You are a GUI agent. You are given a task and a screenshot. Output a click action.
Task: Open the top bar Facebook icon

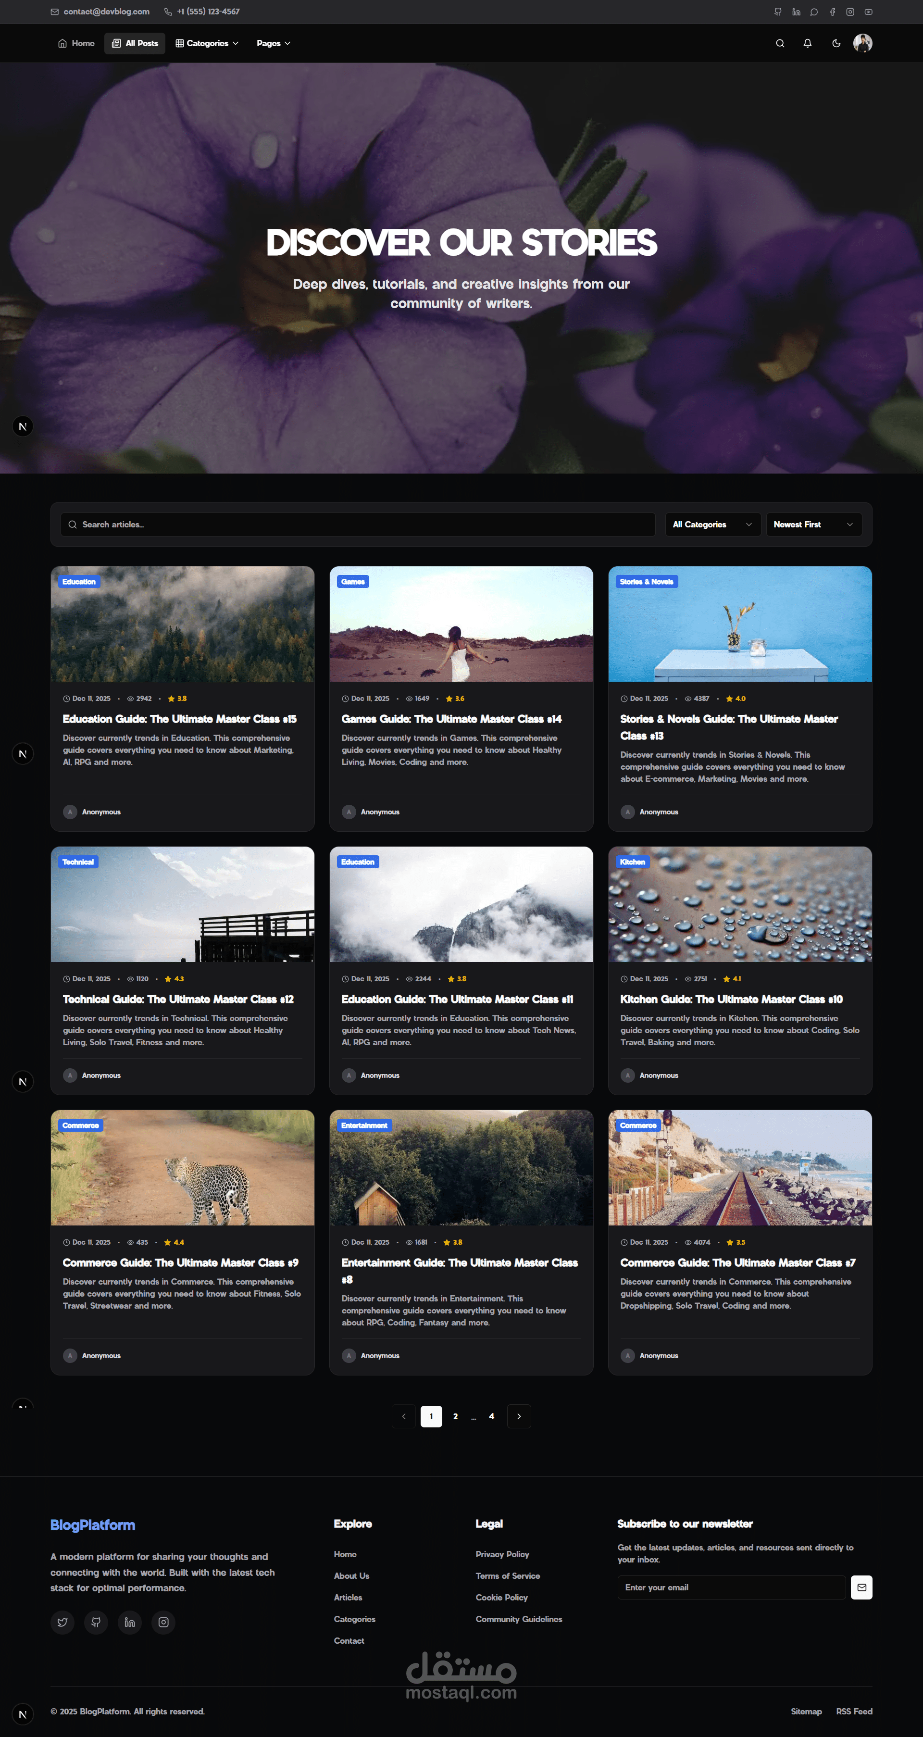832,12
